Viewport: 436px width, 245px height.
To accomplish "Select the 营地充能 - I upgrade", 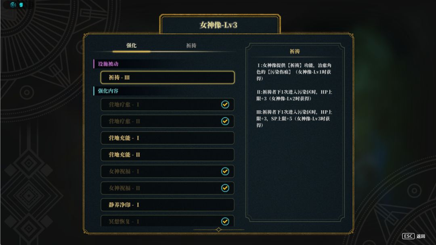I will (167, 138).
